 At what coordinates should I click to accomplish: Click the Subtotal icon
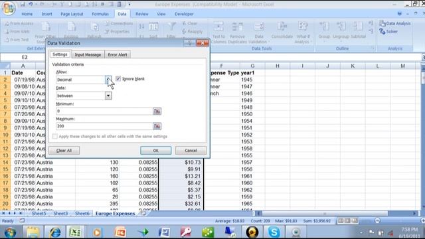click(x=358, y=27)
